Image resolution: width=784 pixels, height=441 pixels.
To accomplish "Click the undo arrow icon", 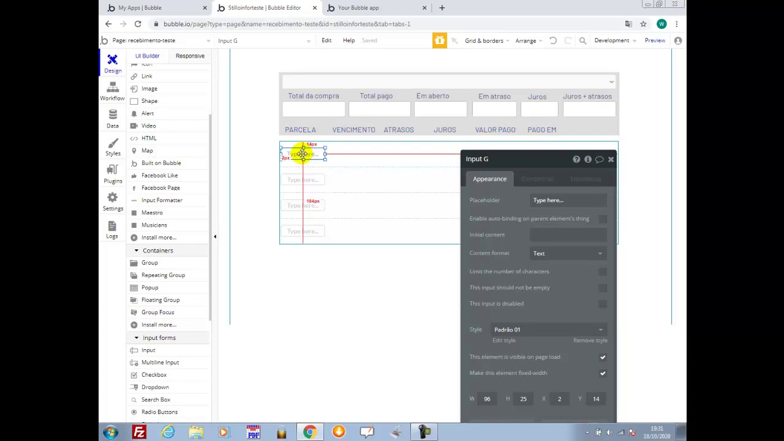I will pyautogui.click(x=552, y=40).
